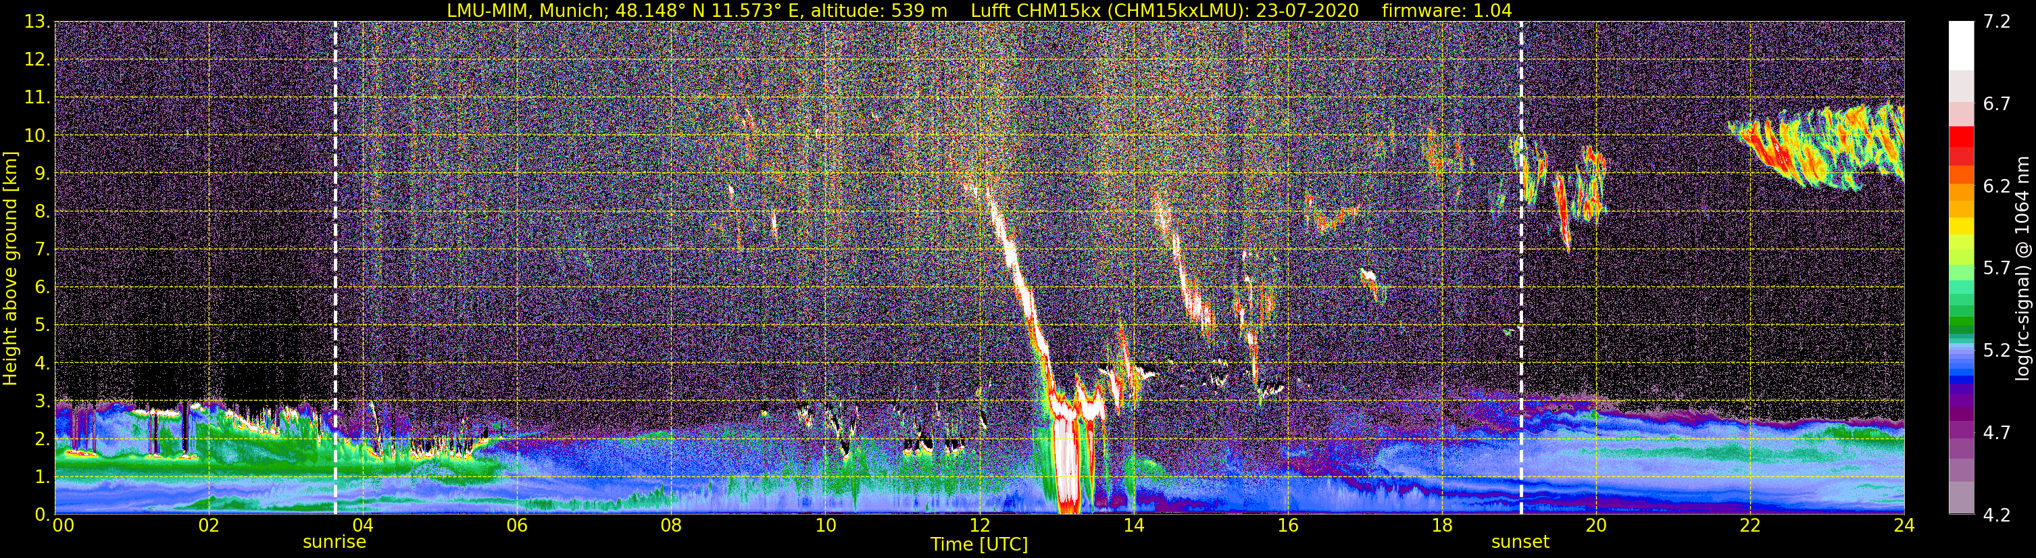Click the colorbar tick label '4.2'
Viewport: 2036px width, 558px height.
point(1997,515)
